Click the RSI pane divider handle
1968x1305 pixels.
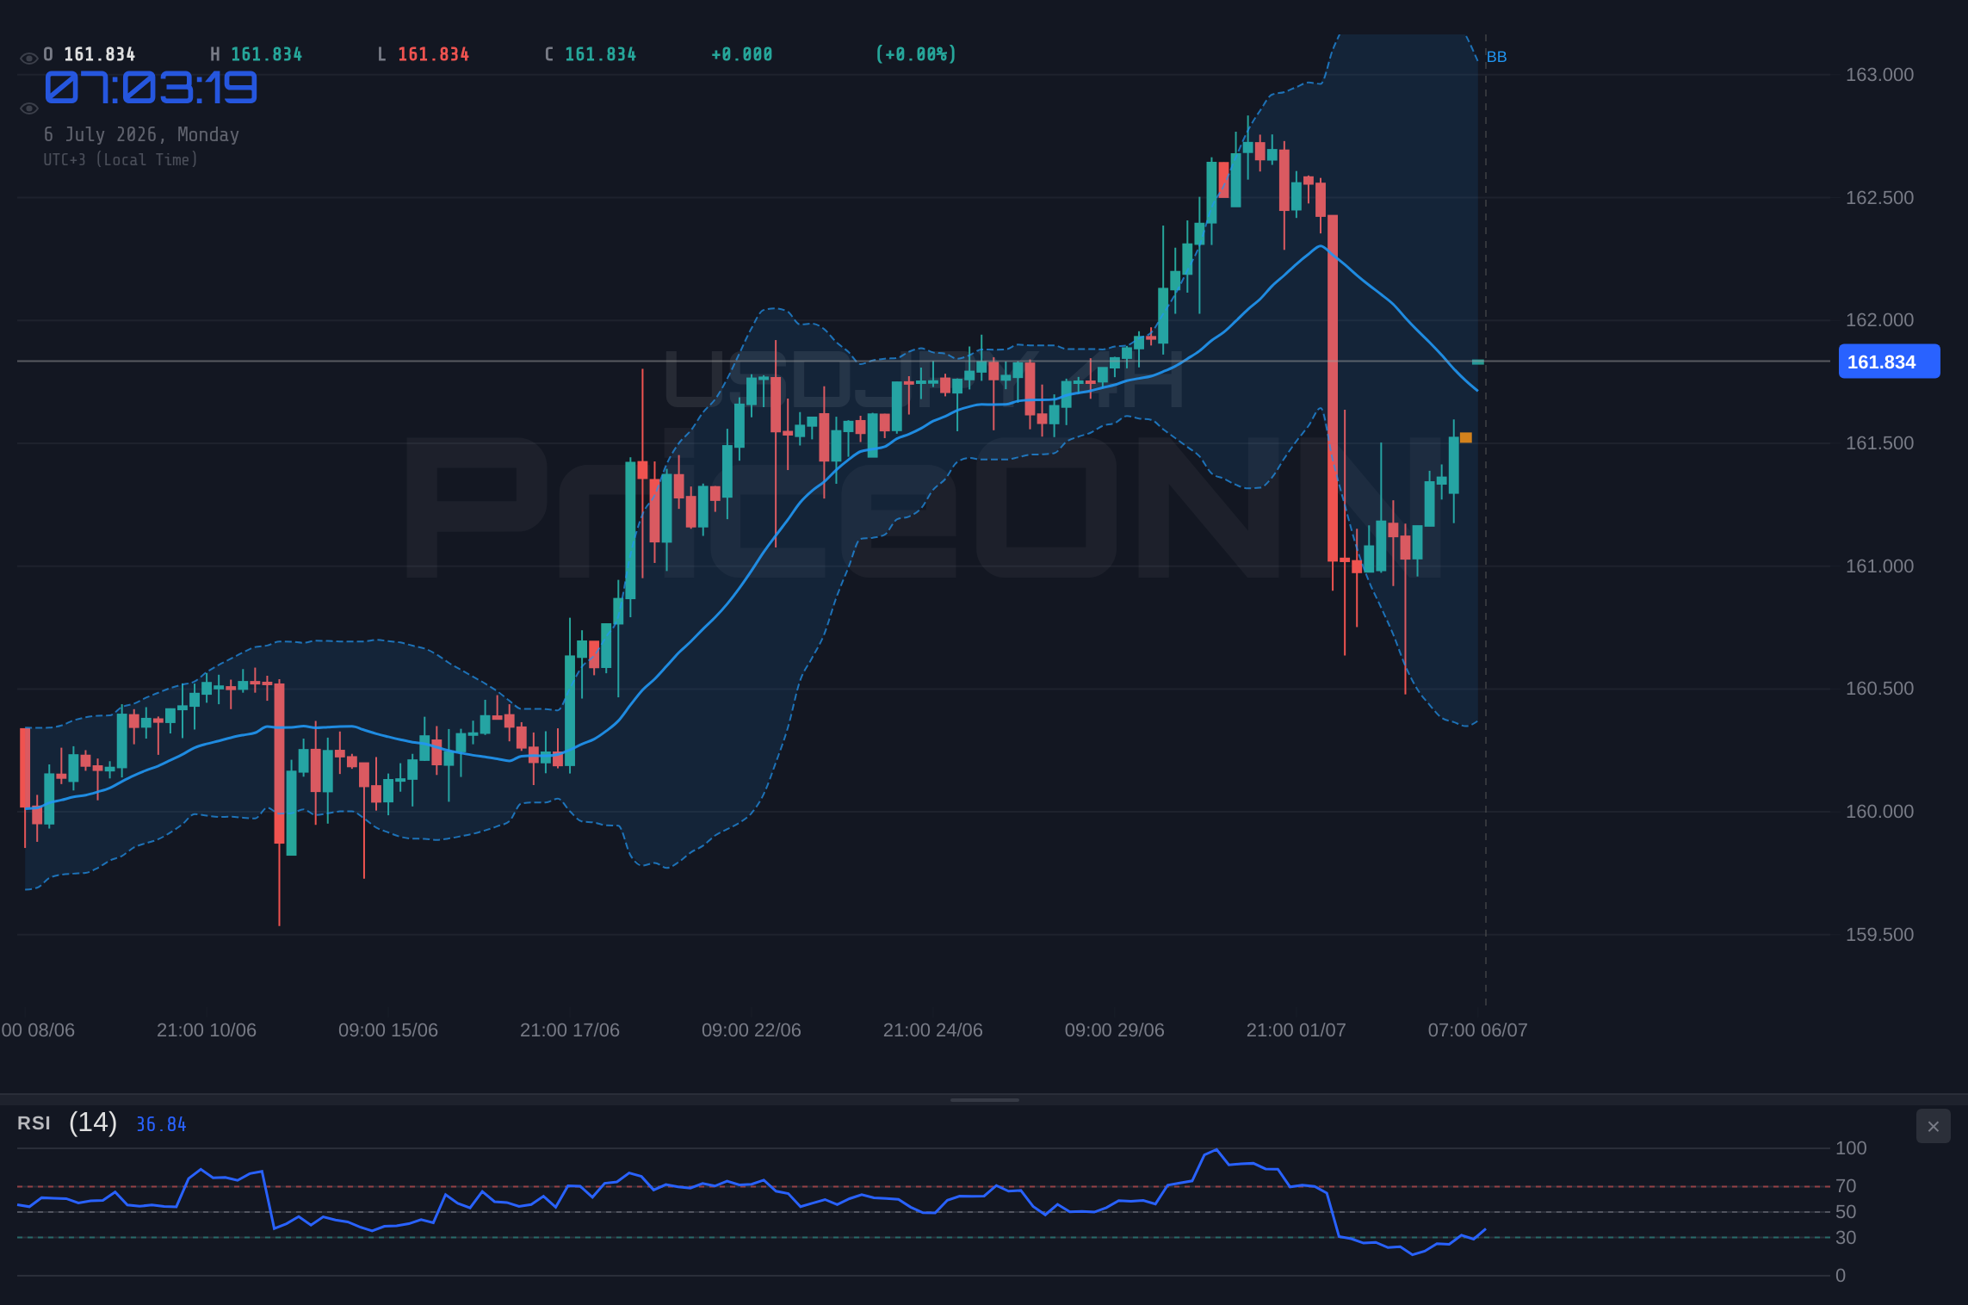coord(984,1099)
